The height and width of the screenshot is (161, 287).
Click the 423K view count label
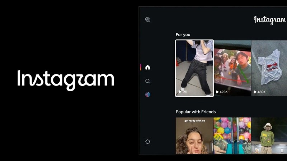(222, 92)
